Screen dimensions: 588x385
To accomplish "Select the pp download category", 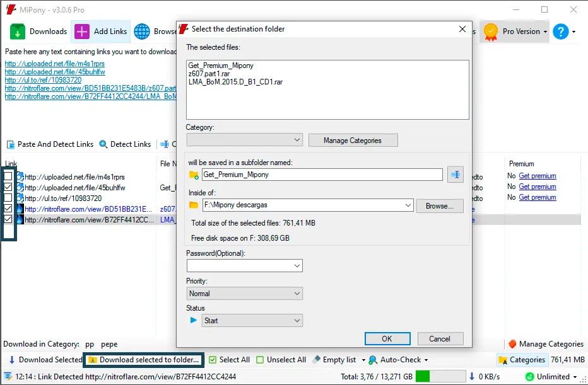I will click(90, 344).
